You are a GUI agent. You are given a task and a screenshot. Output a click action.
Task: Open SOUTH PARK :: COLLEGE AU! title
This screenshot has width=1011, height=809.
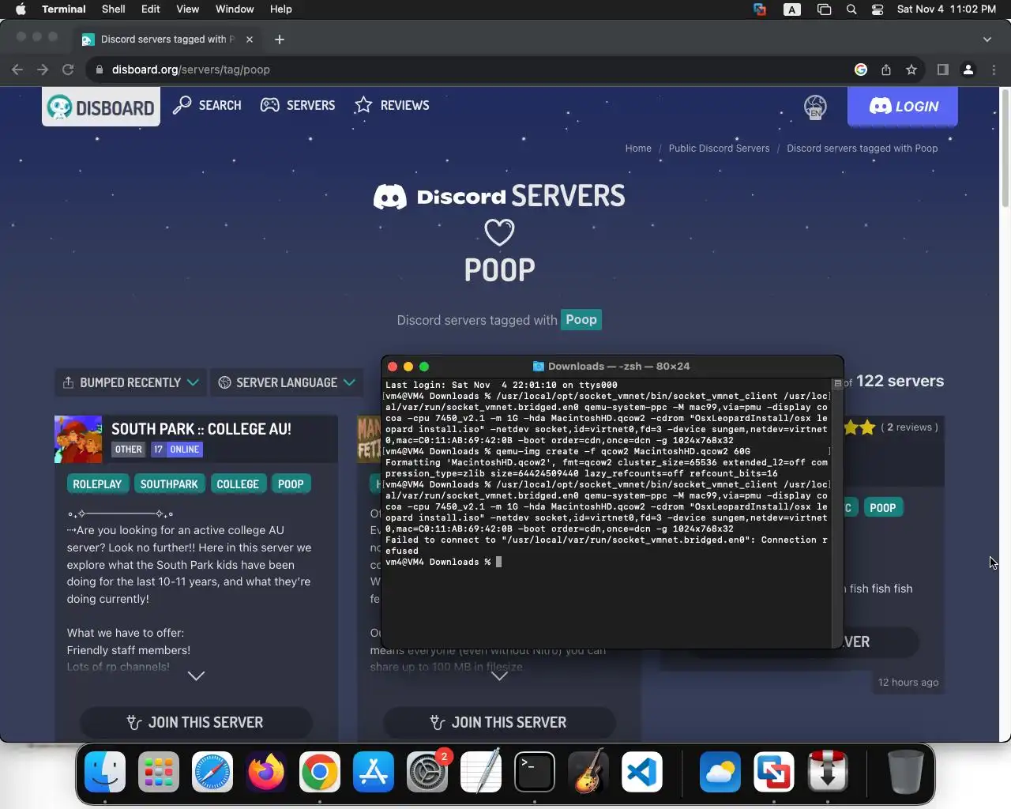click(x=201, y=429)
